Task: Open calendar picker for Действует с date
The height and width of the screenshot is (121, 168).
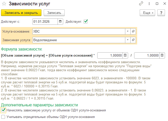Action: [x=60, y=21]
